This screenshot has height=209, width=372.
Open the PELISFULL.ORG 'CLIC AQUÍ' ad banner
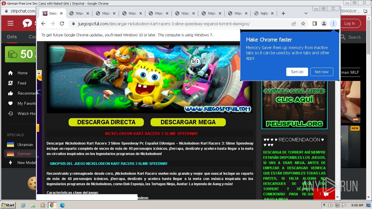(x=294, y=105)
